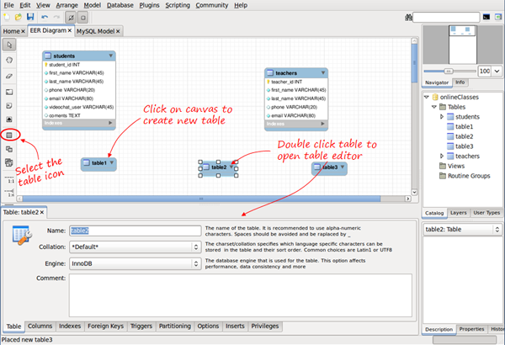Open the Arrange menu

coord(67,5)
